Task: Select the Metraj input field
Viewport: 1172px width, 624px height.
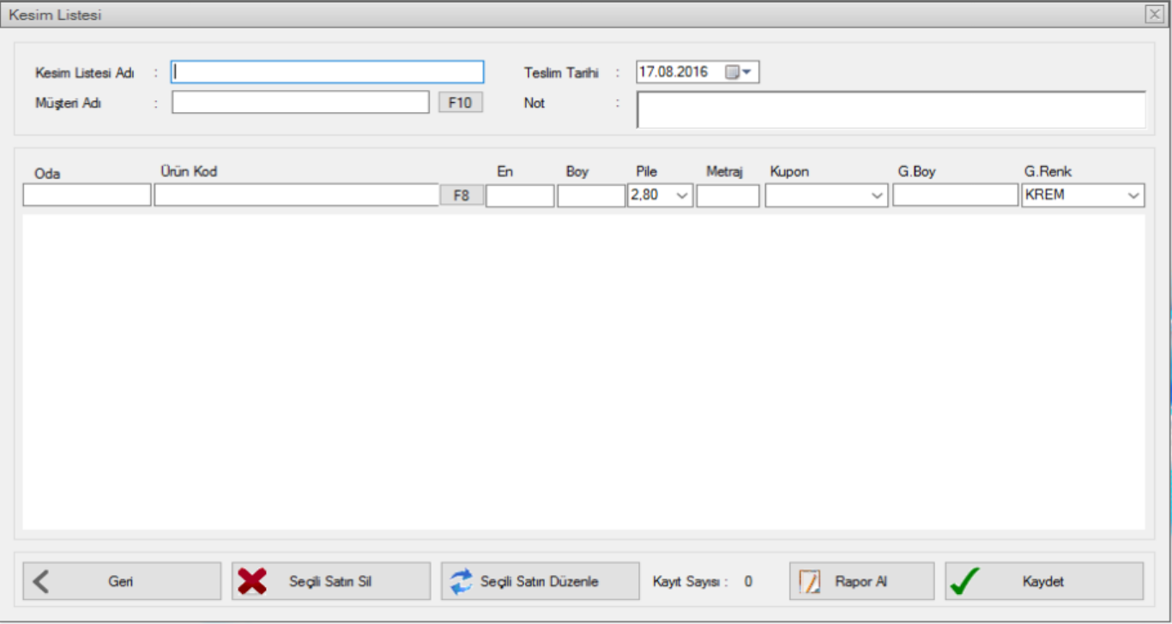Action: click(728, 195)
